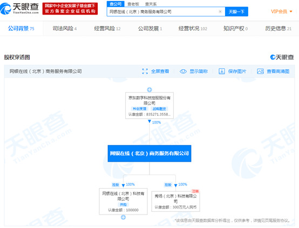The width and height of the screenshot is (299, 228).
Task: Click the 全屏查看 text link
Action: pyautogui.click(x=160, y=71)
